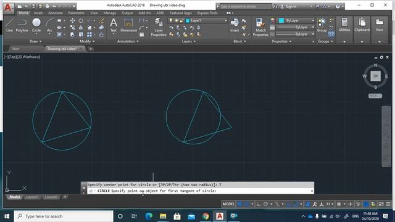Open the AutoCAD application menu logo
This screenshot has height=222, width=395.
click(x=9, y=7)
